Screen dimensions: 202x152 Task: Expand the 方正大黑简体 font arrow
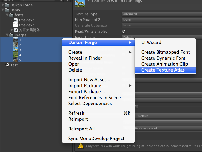coord(12,30)
